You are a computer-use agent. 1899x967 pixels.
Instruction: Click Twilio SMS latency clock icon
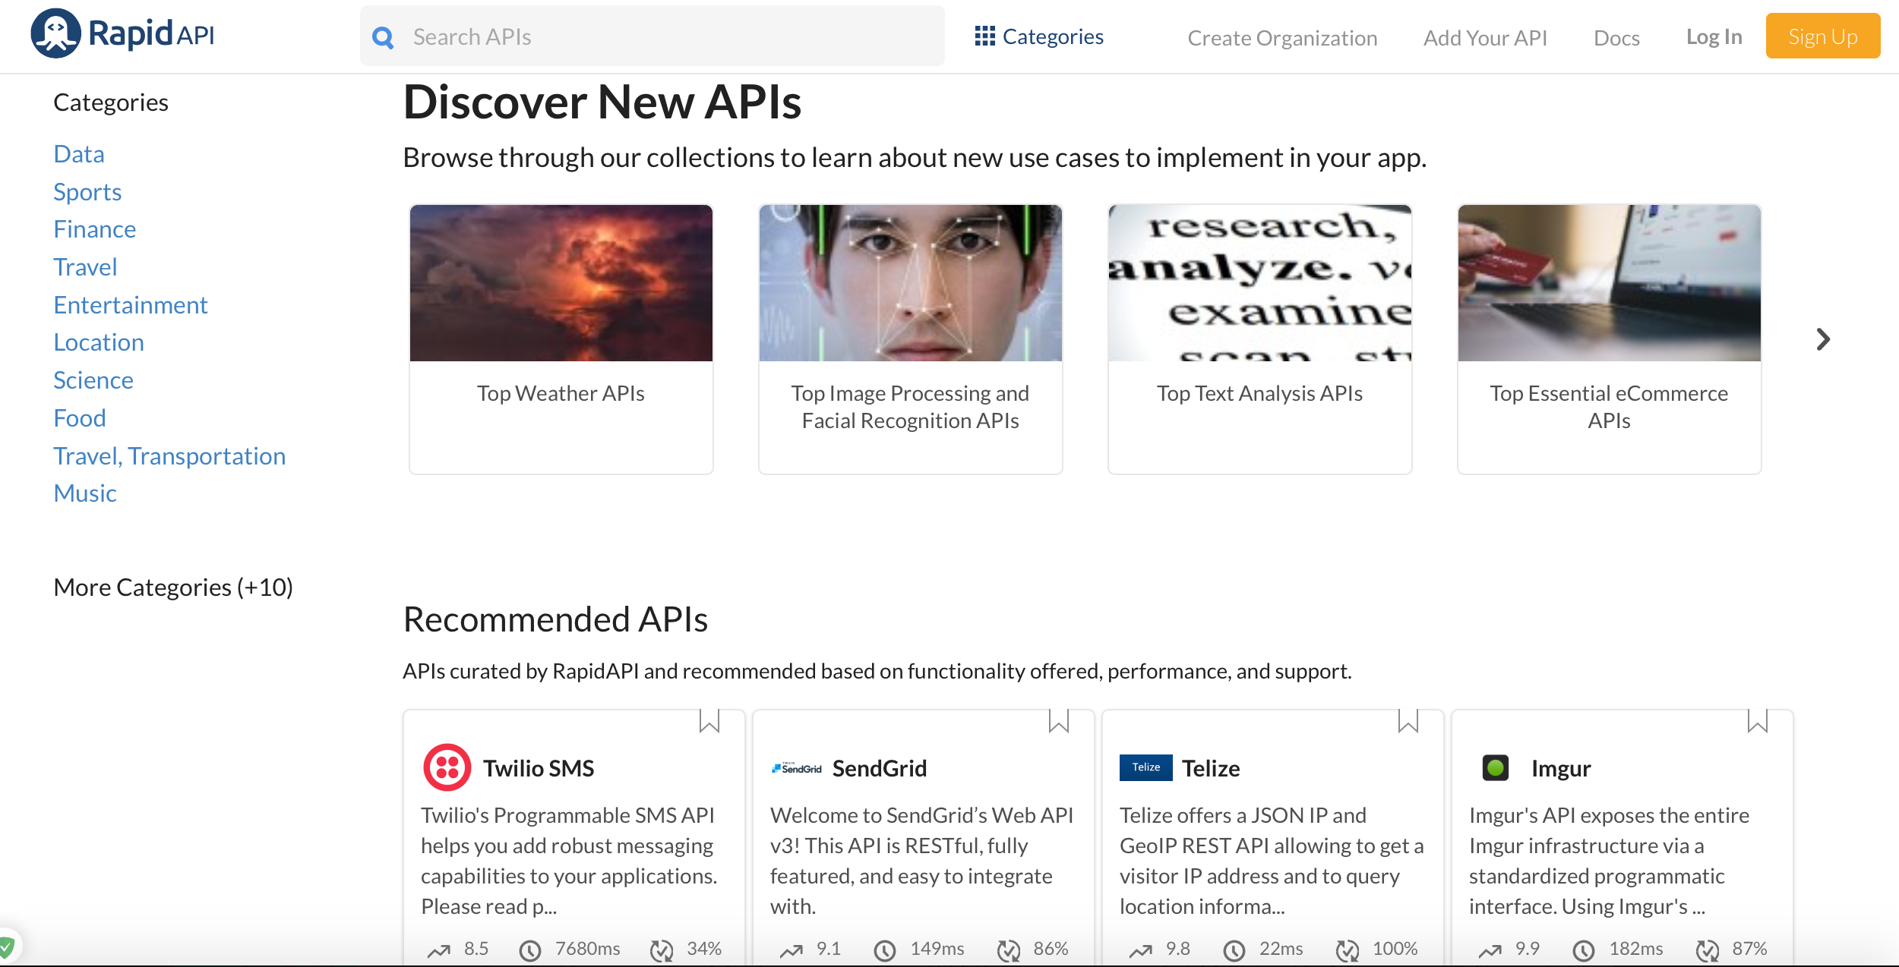coord(530,950)
